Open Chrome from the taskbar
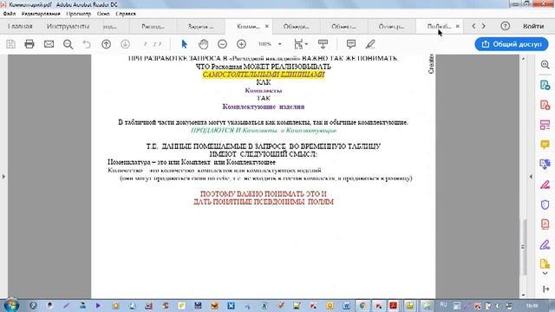This screenshot has width=555, height=312. 362,305
